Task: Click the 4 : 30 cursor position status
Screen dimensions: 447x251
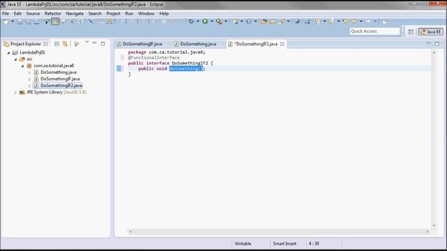Action: point(314,243)
